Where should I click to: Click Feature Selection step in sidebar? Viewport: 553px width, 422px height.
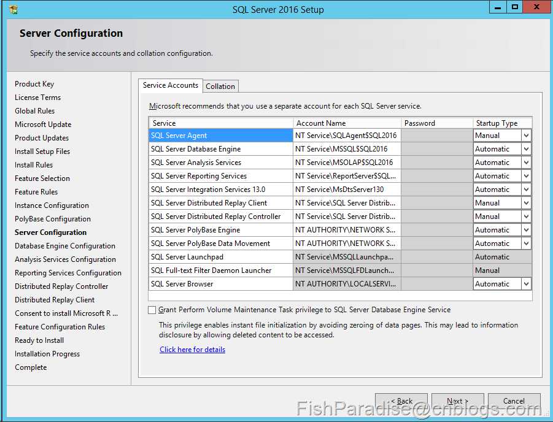tap(42, 178)
